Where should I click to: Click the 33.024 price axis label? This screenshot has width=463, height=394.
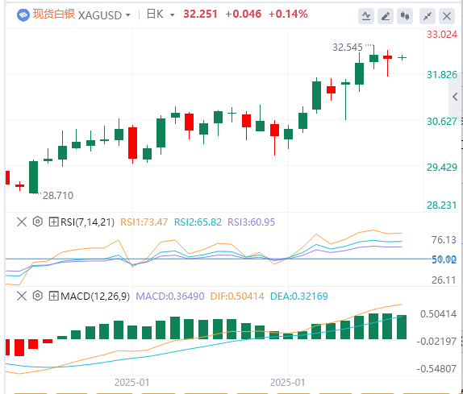(x=442, y=35)
